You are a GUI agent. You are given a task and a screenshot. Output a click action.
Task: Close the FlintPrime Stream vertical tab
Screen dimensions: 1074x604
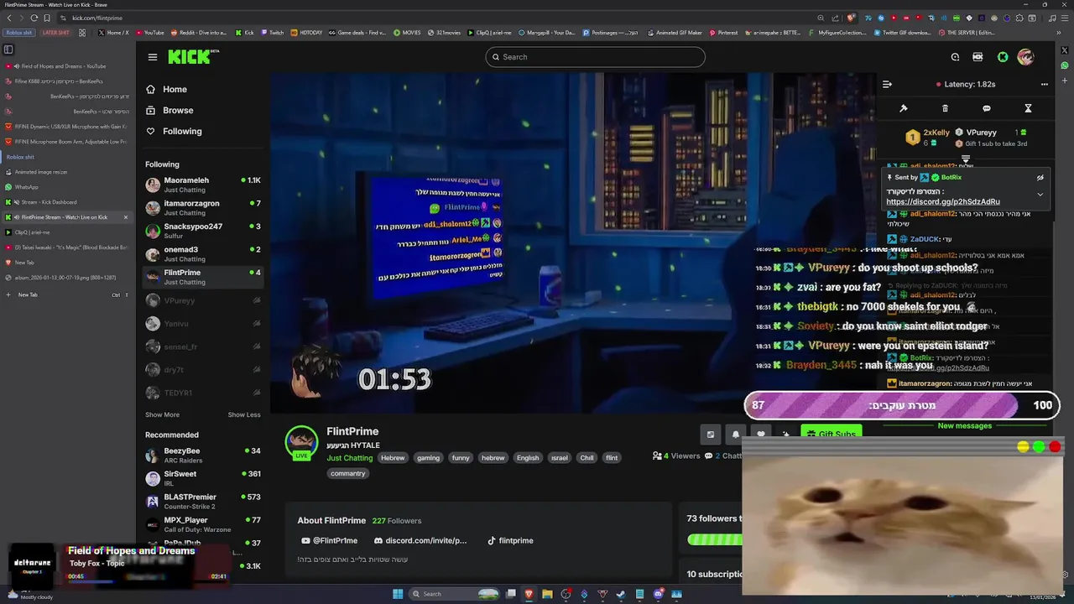coord(126,217)
